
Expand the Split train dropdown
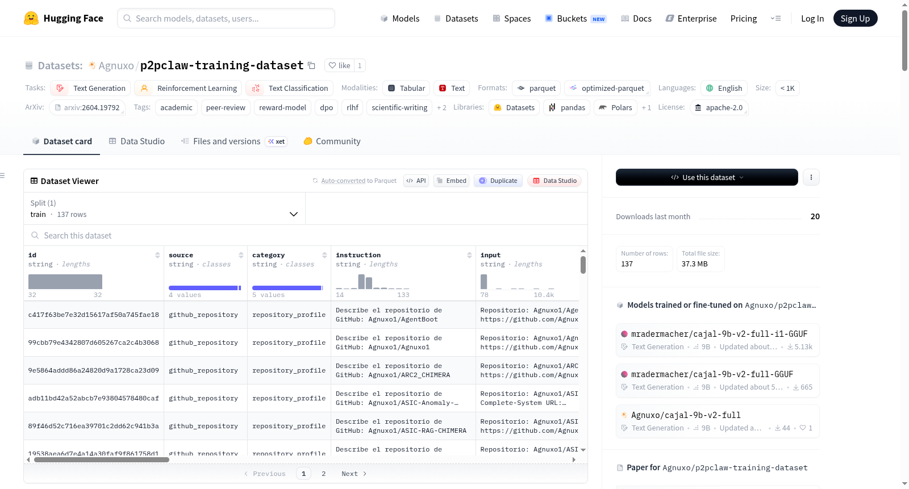tap(164, 208)
